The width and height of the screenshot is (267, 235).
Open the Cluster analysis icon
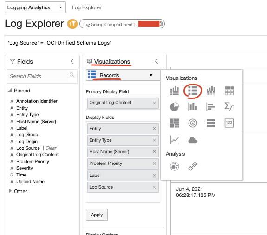[175, 166]
